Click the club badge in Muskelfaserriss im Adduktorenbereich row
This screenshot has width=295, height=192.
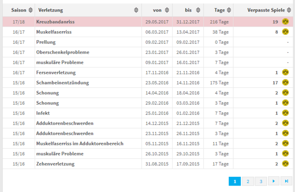pos(285,144)
